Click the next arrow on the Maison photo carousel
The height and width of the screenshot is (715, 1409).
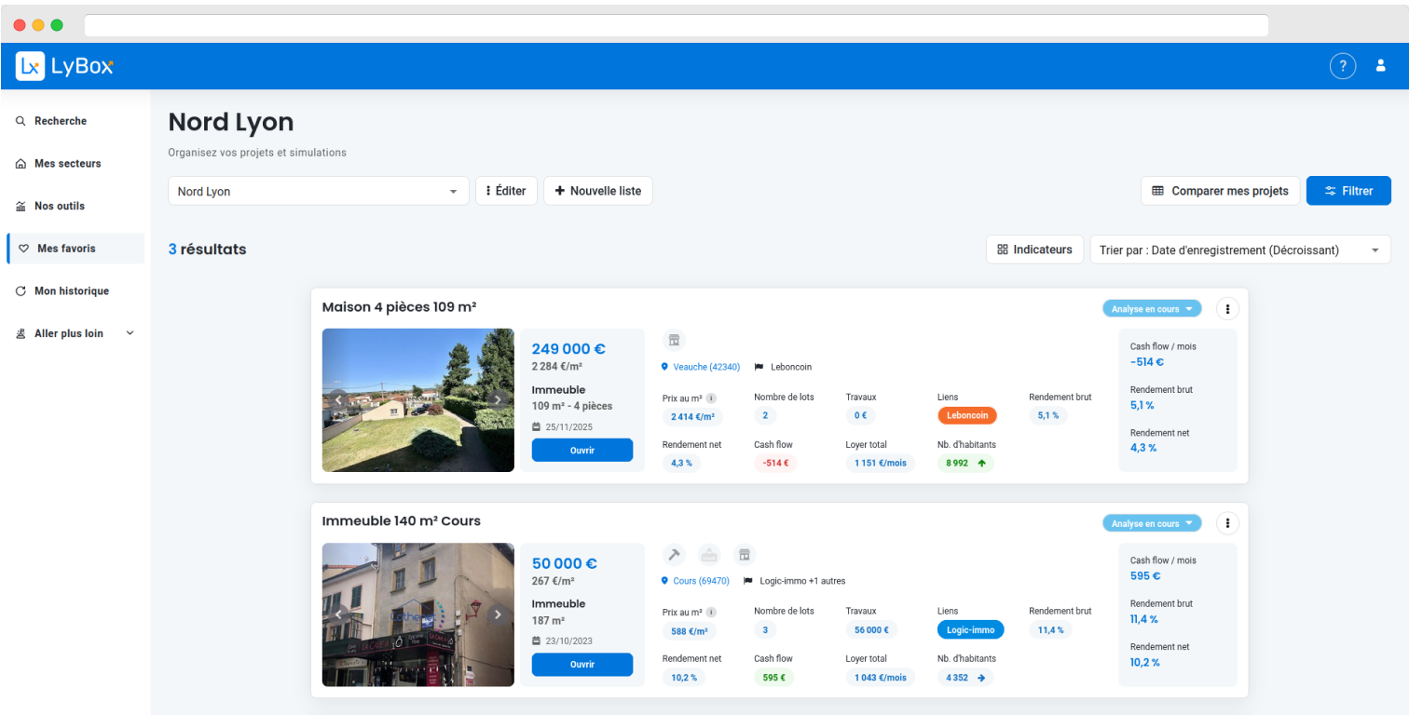pyautogui.click(x=498, y=399)
